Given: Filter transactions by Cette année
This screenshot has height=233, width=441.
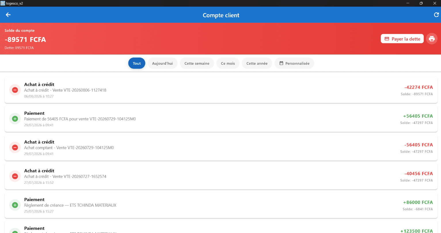Looking at the screenshot, I should coord(257,63).
